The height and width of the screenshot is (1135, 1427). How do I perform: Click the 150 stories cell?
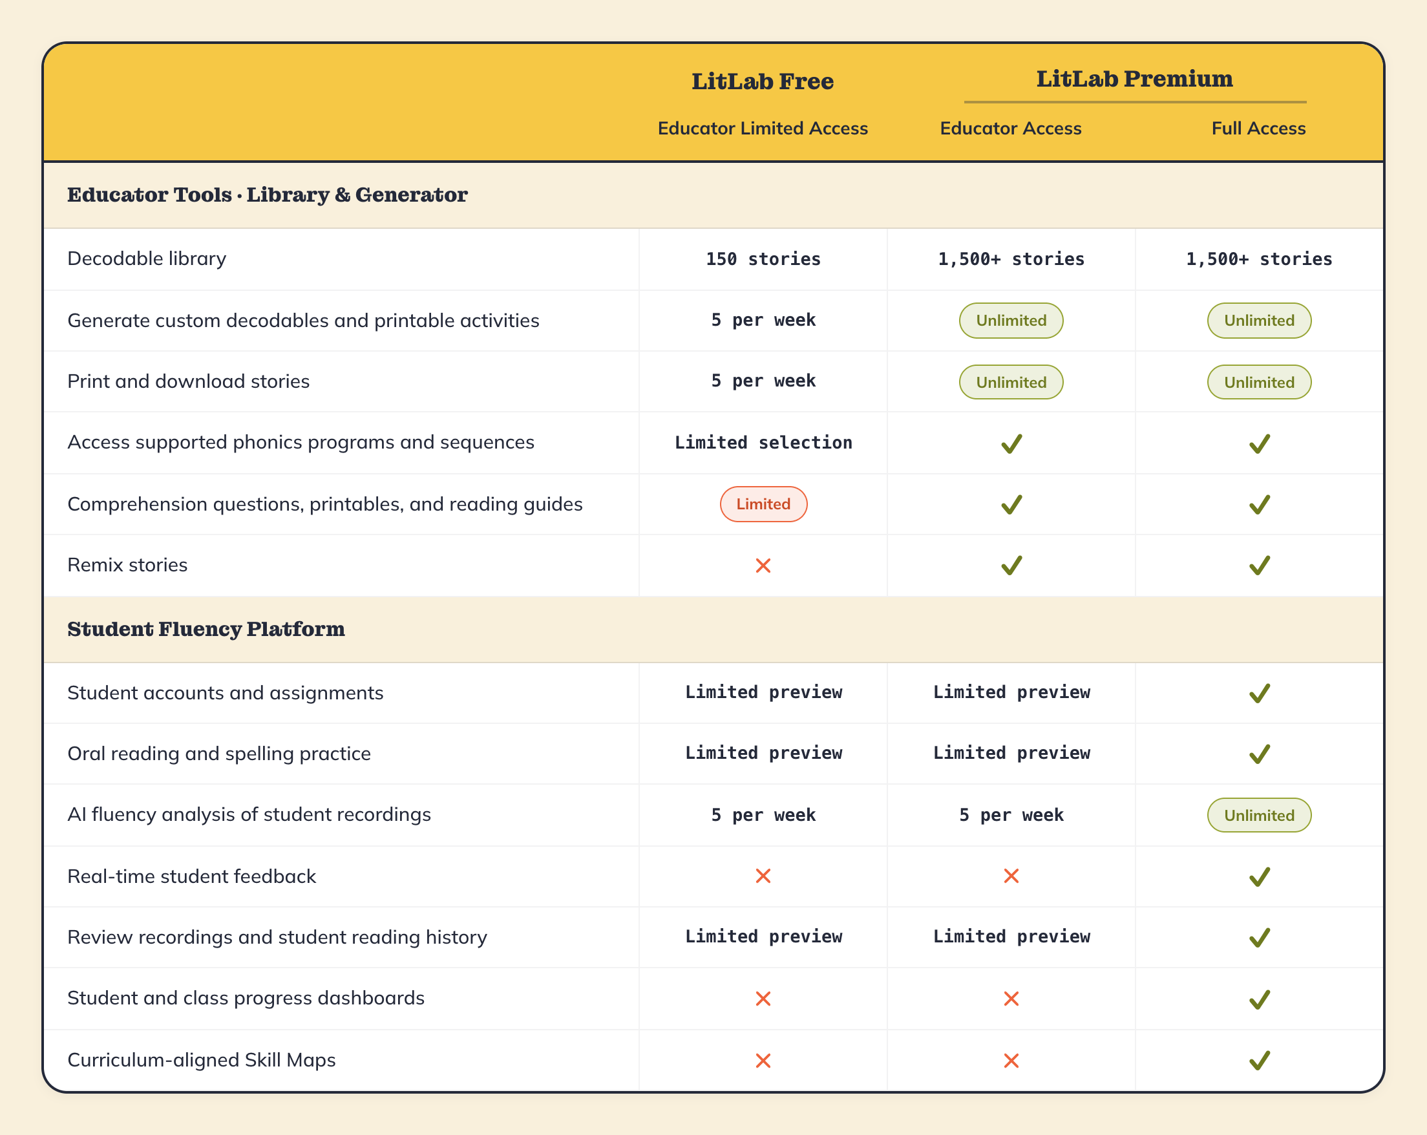tap(763, 259)
